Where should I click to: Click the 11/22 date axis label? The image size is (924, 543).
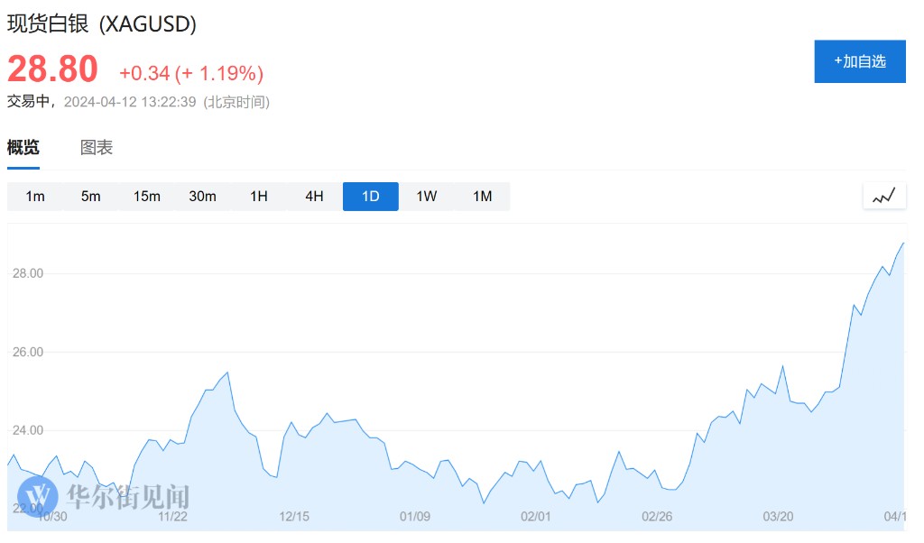172,517
